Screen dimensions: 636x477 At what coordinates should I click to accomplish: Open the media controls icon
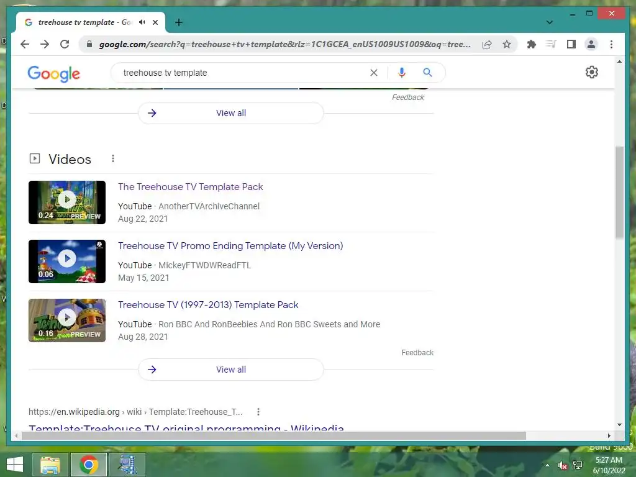click(x=551, y=44)
